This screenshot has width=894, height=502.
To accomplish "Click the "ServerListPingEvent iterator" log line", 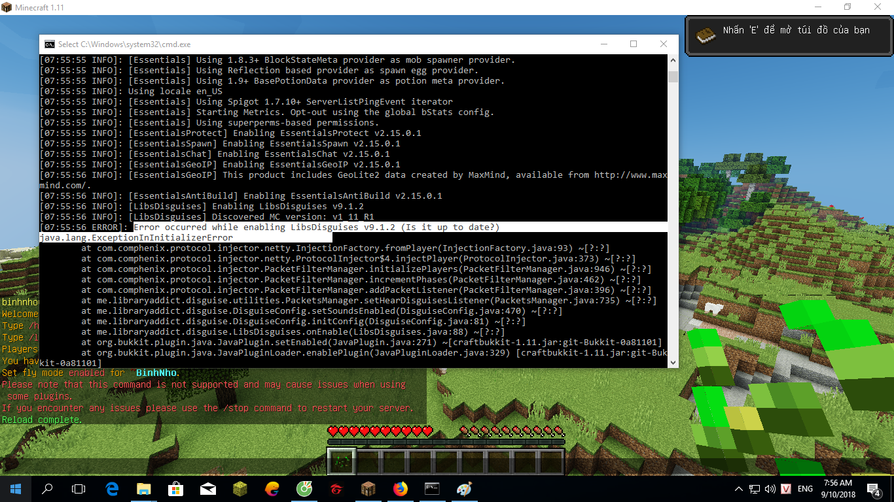I will tap(246, 102).
